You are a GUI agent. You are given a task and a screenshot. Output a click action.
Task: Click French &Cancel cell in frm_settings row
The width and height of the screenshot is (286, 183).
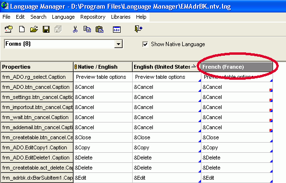[237, 97]
